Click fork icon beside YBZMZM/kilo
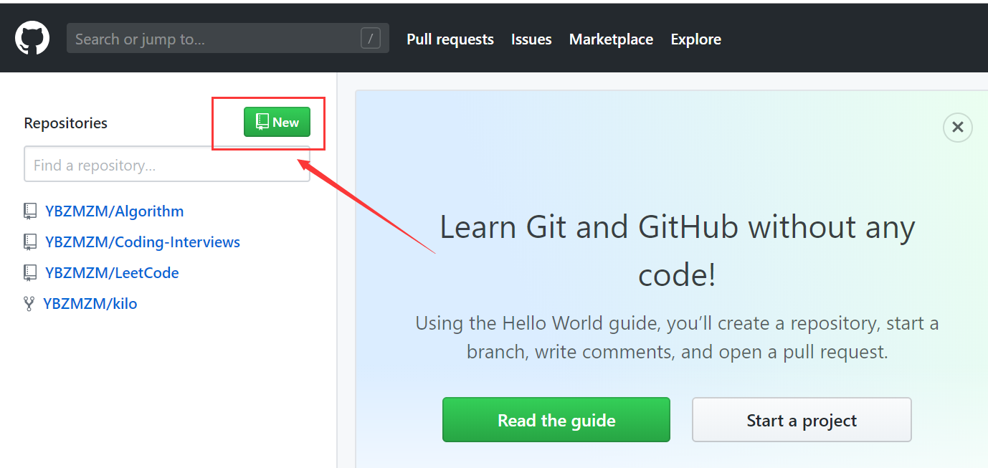 29,304
